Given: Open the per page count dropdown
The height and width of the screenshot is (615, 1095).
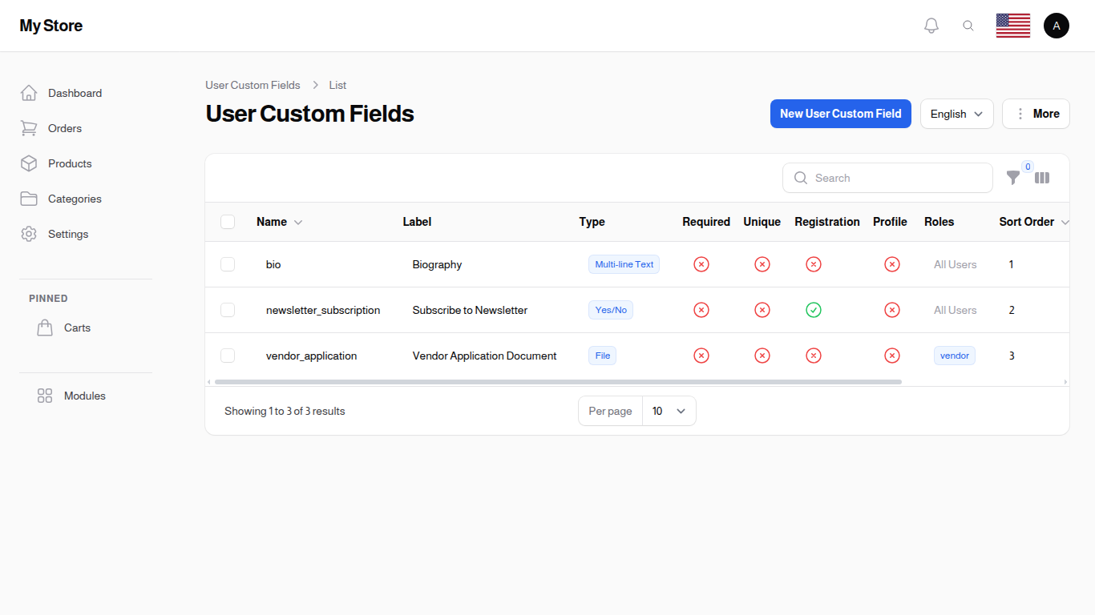Looking at the screenshot, I should coord(669,411).
